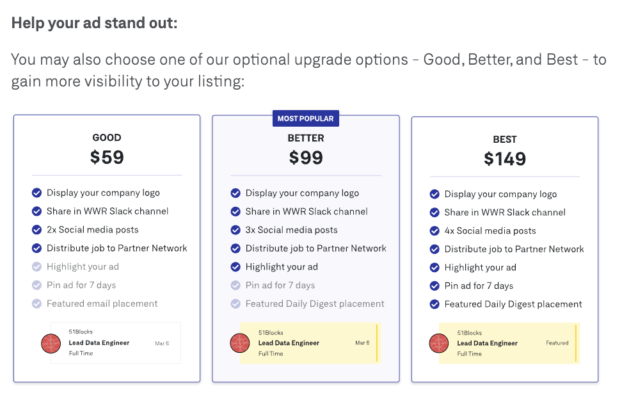
Task: Select the BEST $149 upgrade plan heading
Action: click(x=505, y=151)
